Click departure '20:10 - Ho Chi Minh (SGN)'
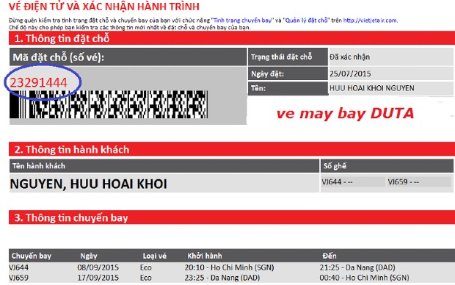This screenshot has height=285, width=455. [229, 267]
